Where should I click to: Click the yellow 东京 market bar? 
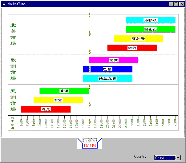(58, 100)
